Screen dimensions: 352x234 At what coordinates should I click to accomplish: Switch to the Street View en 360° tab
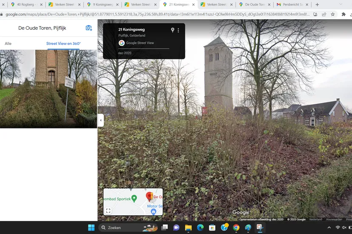(x=63, y=44)
